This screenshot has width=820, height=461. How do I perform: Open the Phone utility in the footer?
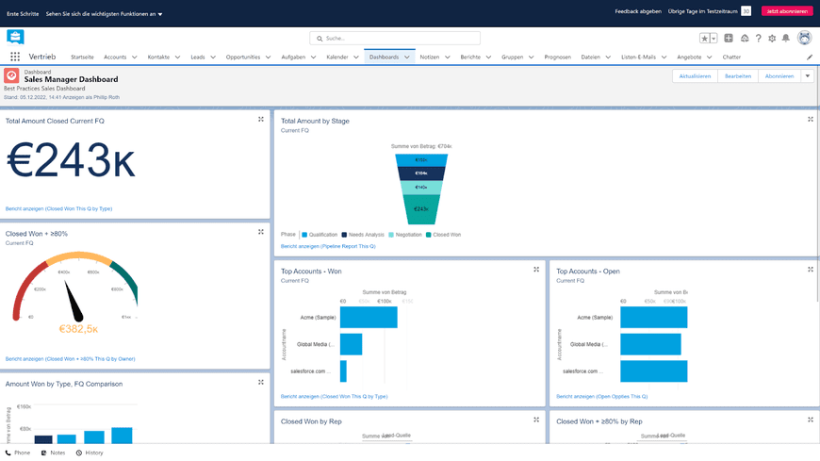tap(18, 453)
